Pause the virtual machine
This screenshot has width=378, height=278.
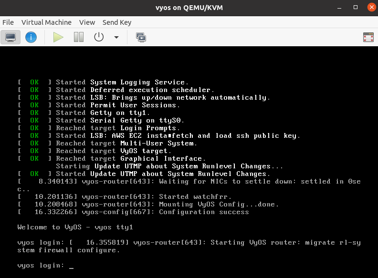[x=79, y=37]
